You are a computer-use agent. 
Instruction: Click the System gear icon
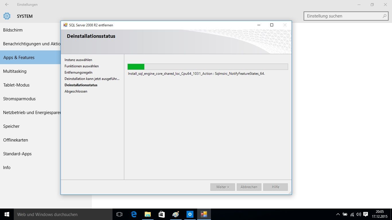tap(7, 16)
